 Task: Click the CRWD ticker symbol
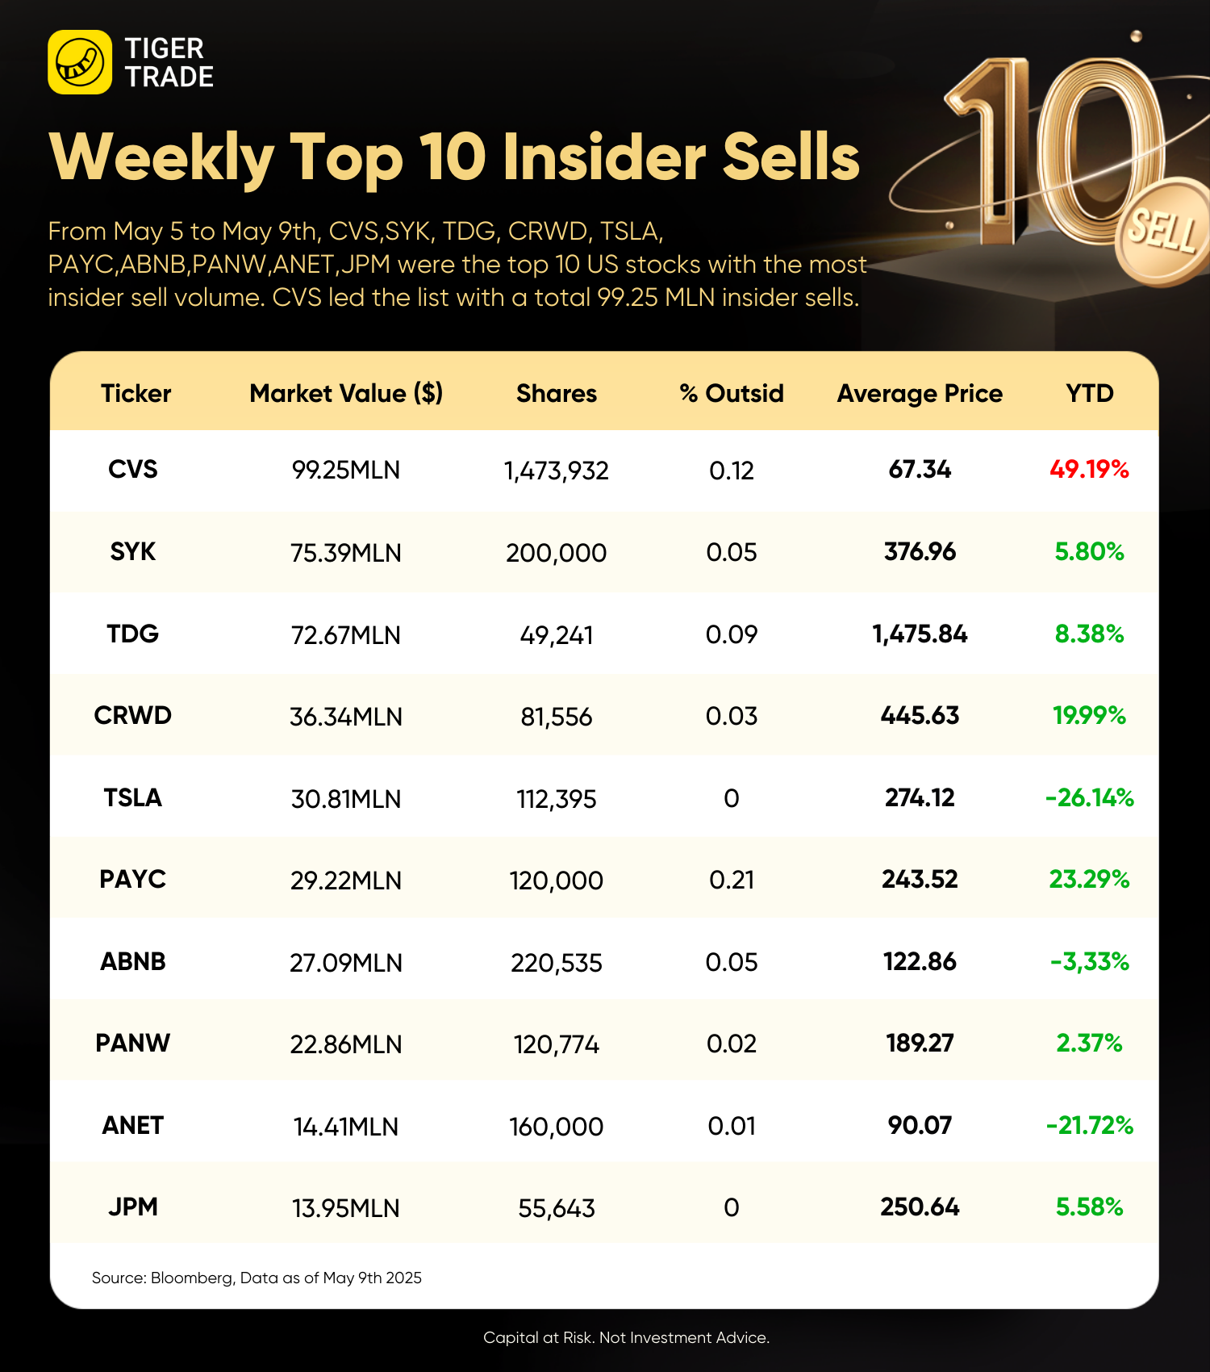(x=133, y=715)
